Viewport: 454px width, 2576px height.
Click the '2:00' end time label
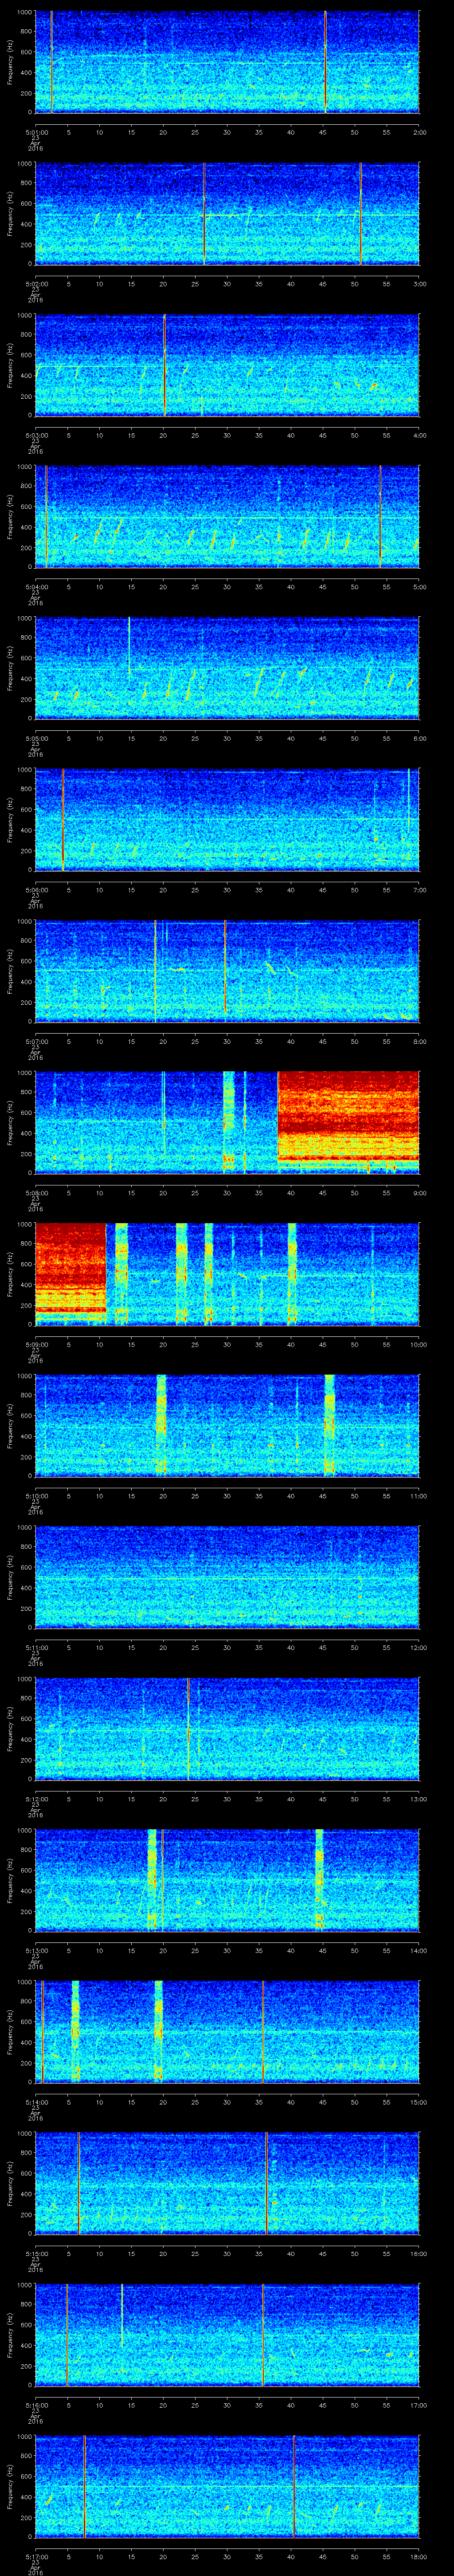tap(419, 131)
